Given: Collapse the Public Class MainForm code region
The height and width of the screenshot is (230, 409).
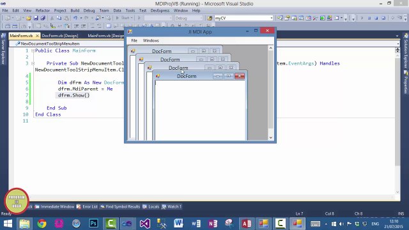Looking at the screenshot, I should coord(33,50).
